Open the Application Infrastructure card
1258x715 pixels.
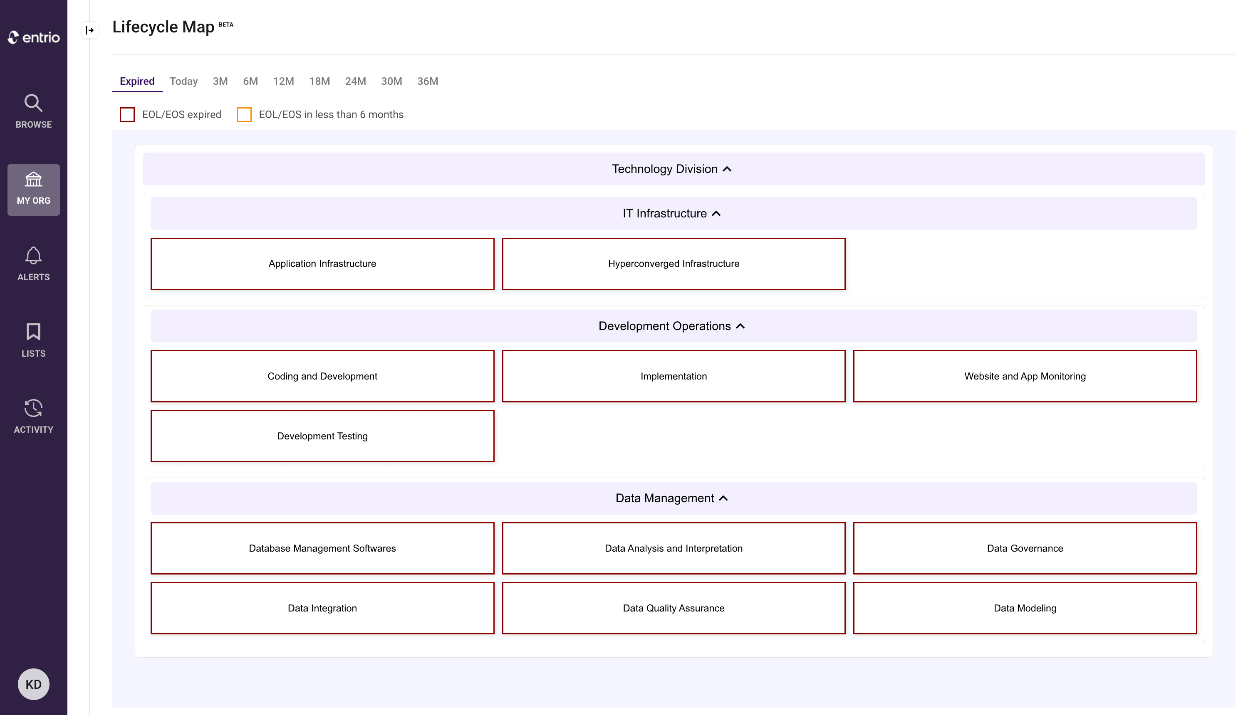click(x=322, y=264)
